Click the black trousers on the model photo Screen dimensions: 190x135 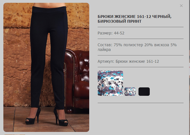(x=48, y=54)
